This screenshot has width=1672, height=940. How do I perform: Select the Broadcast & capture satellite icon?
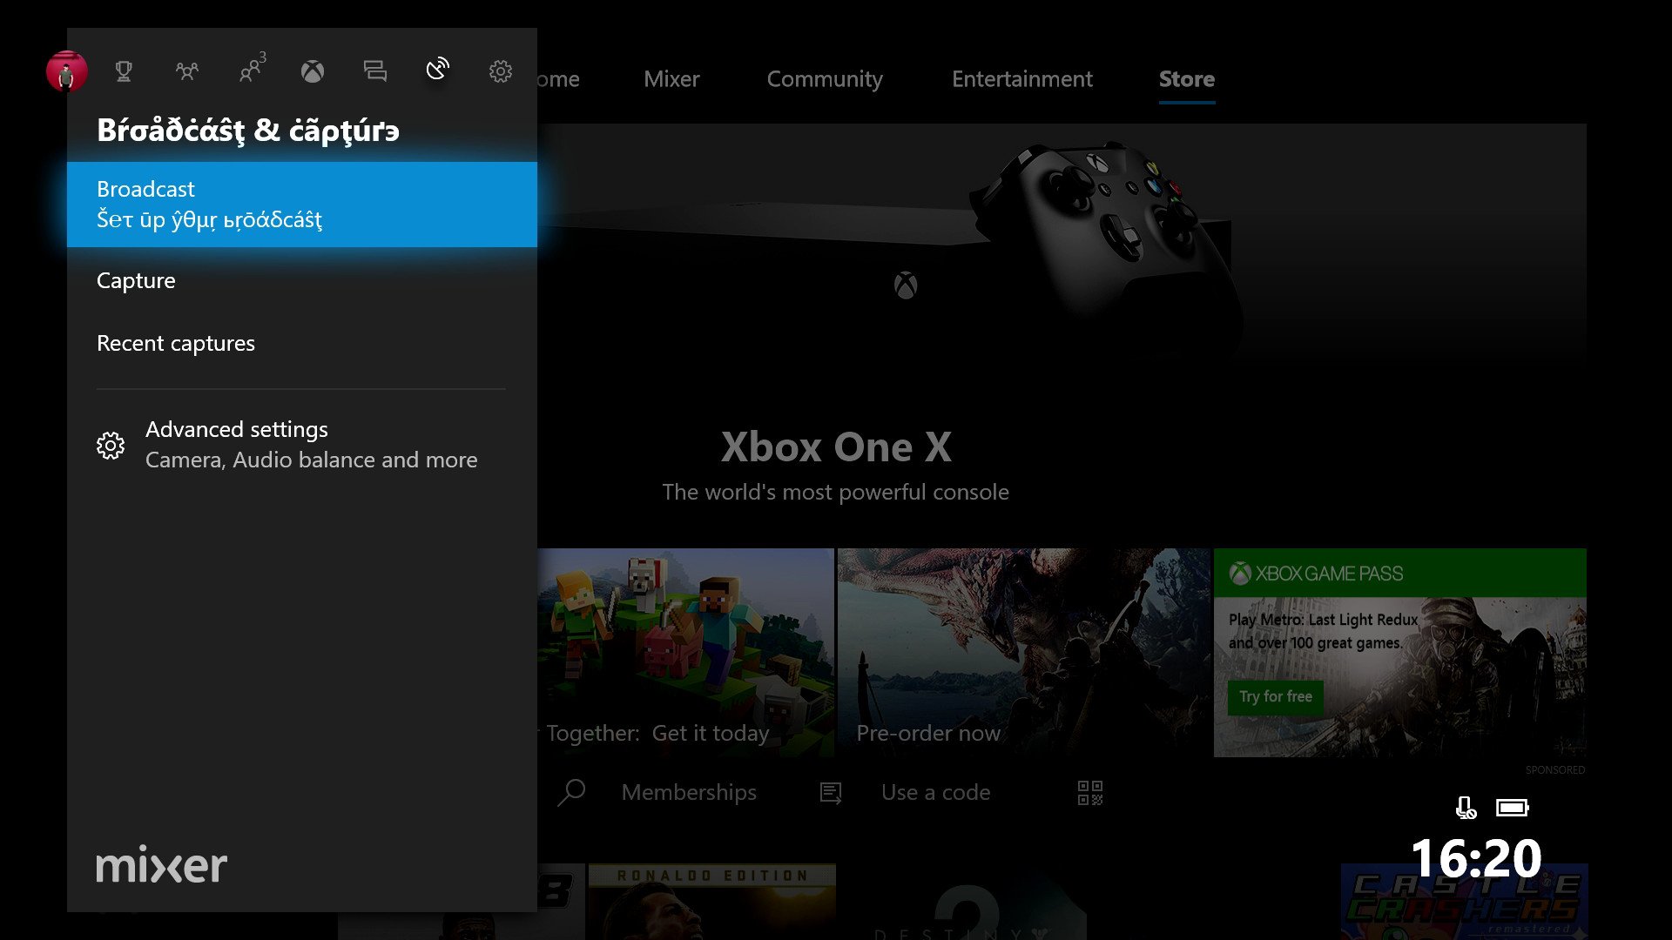click(x=438, y=69)
